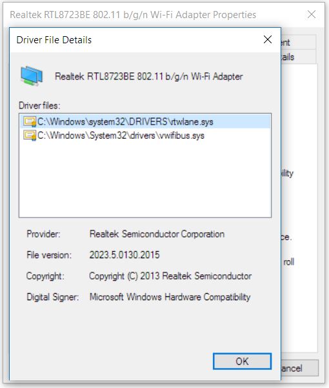Confirm with the OK button
This screenshot has height=388, width=329.
tap(242, 362)
